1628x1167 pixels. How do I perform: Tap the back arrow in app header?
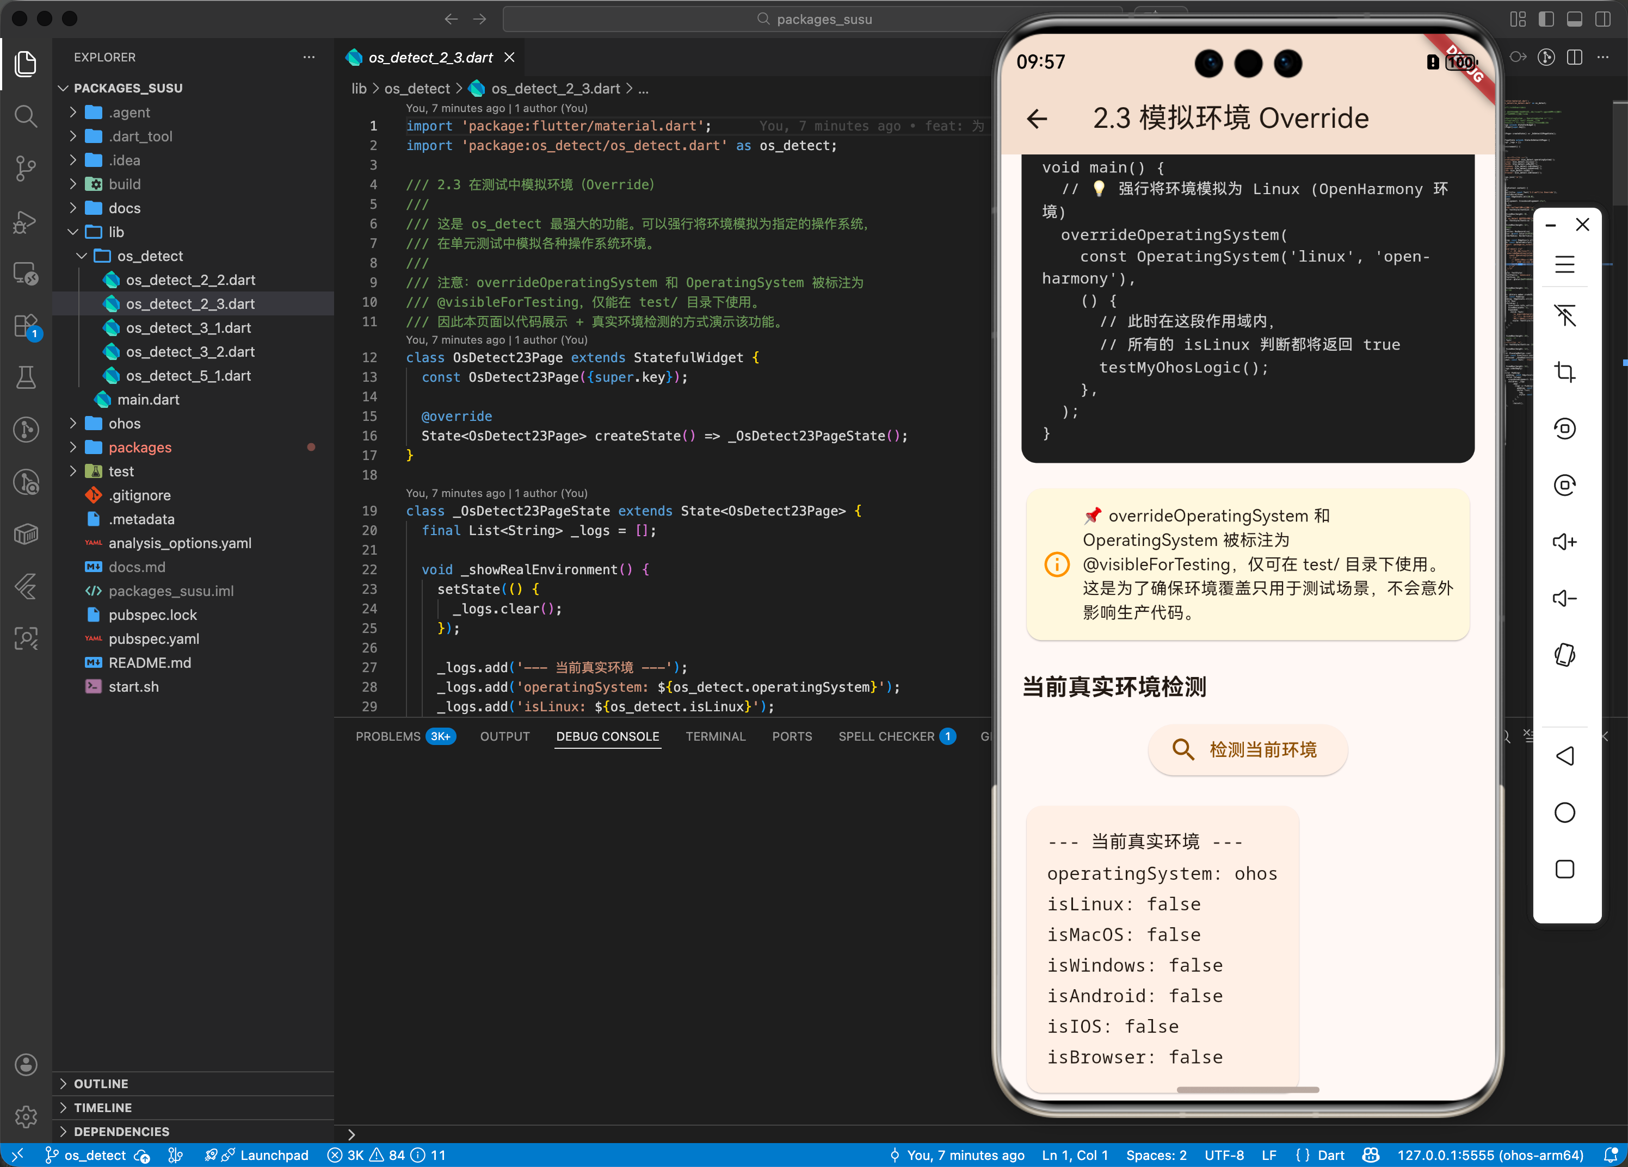[1037, 119]
